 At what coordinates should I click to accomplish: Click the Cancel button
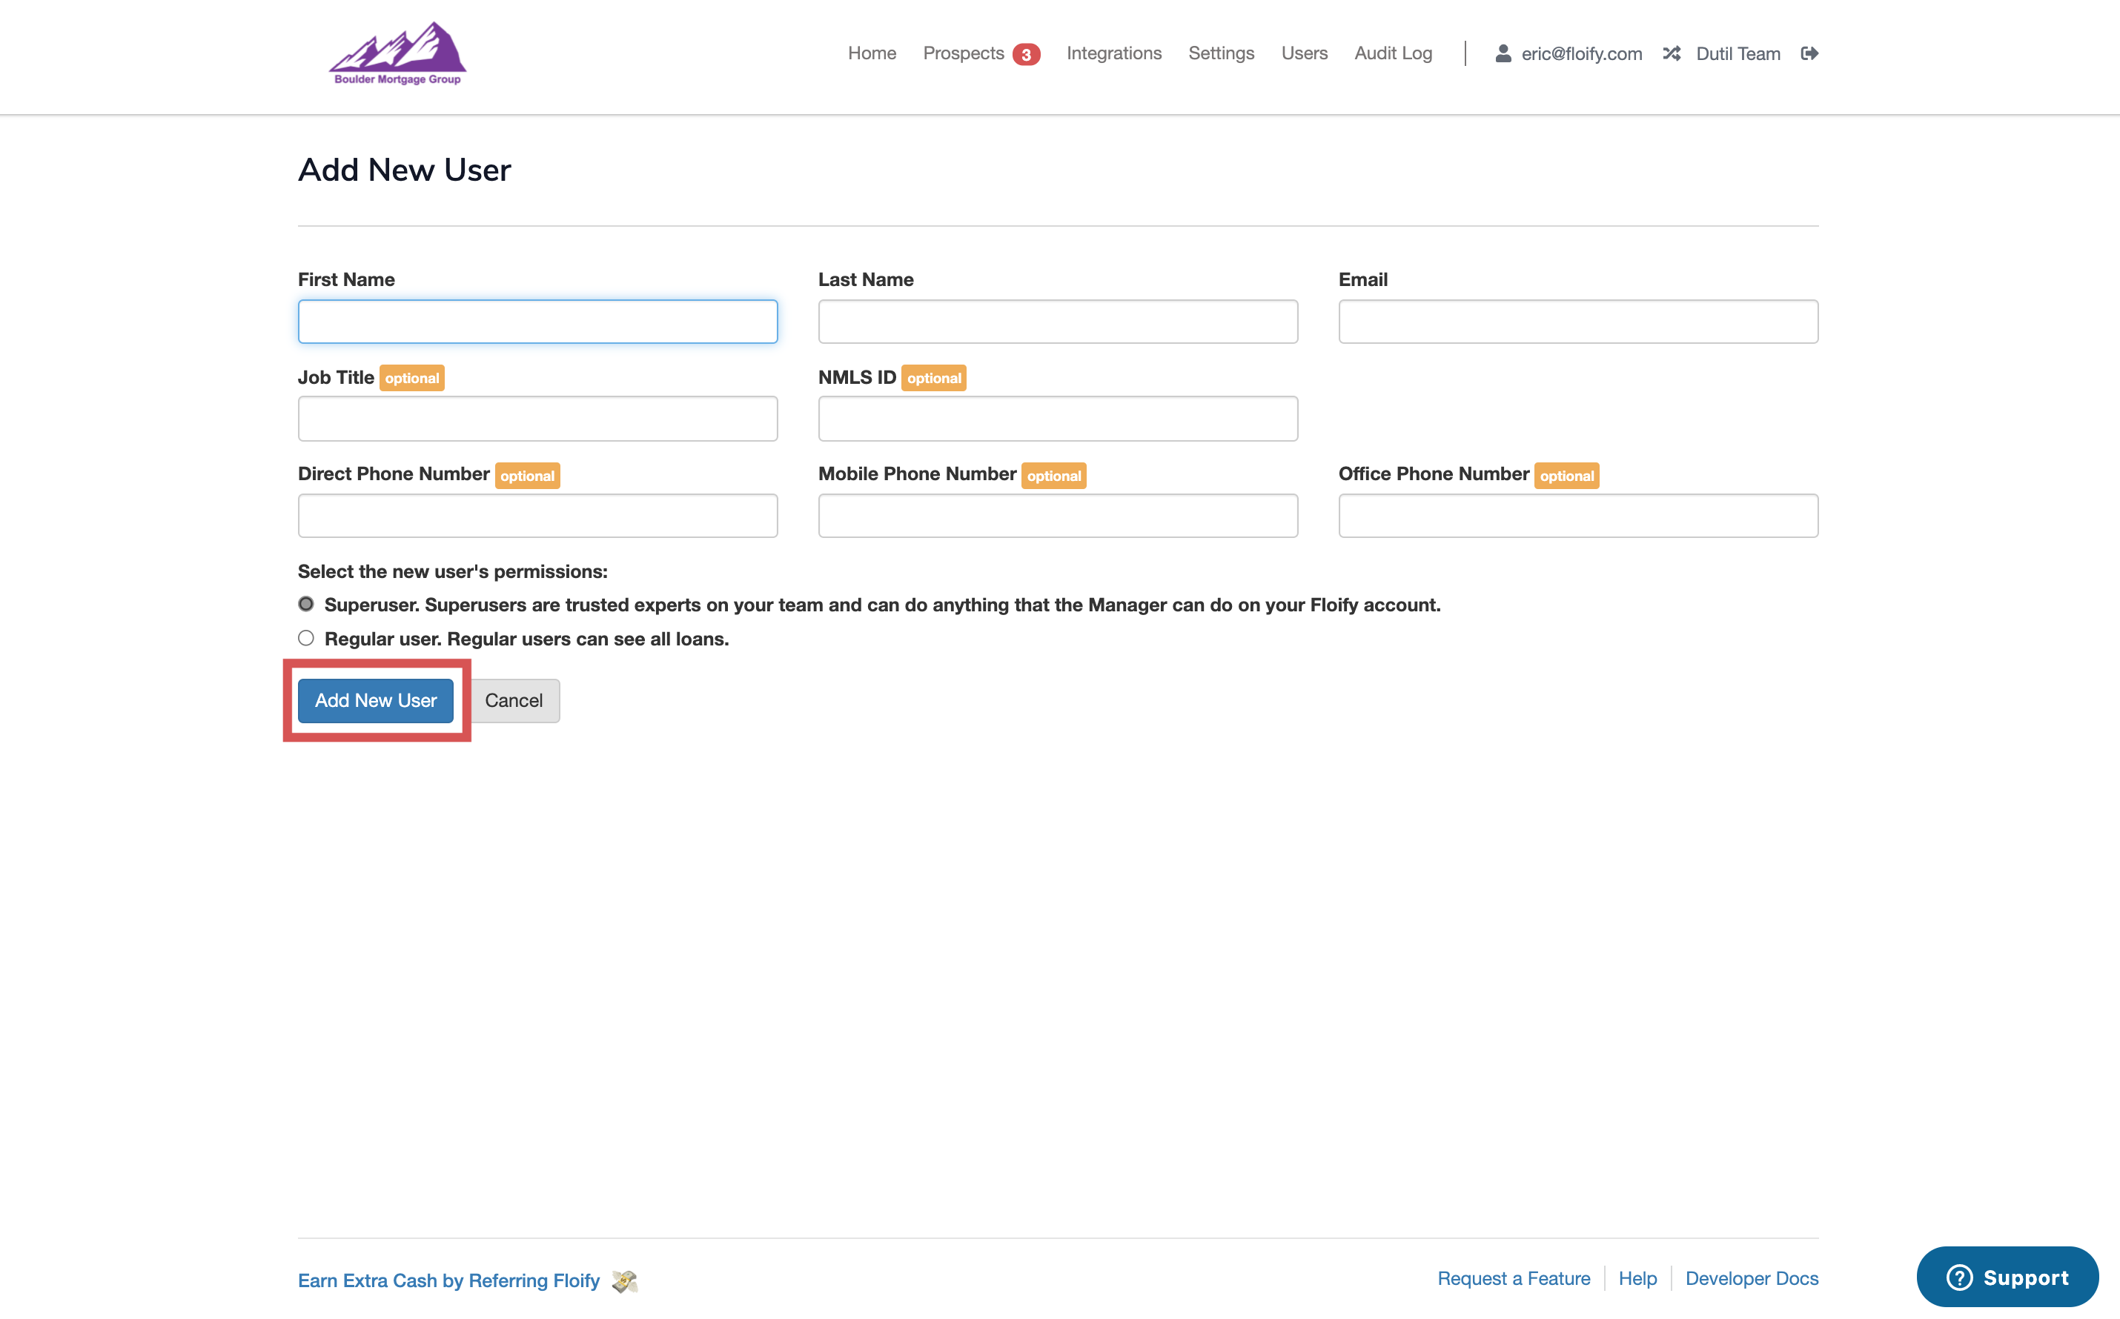[514, 700]
